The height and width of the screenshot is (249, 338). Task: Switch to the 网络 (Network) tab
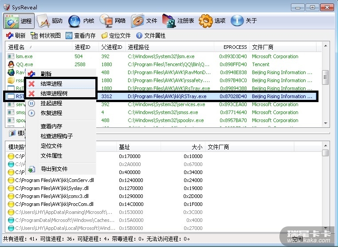[113, 21]
